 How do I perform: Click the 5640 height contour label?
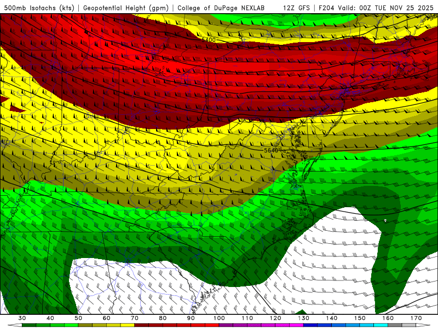click(271, 150)
